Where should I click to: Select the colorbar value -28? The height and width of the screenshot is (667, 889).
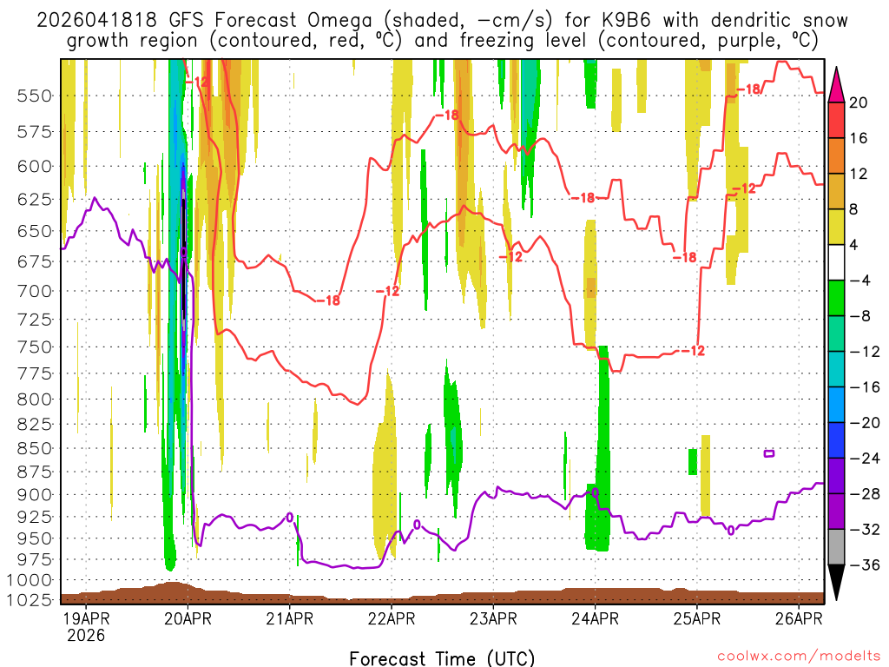[865, 493]
